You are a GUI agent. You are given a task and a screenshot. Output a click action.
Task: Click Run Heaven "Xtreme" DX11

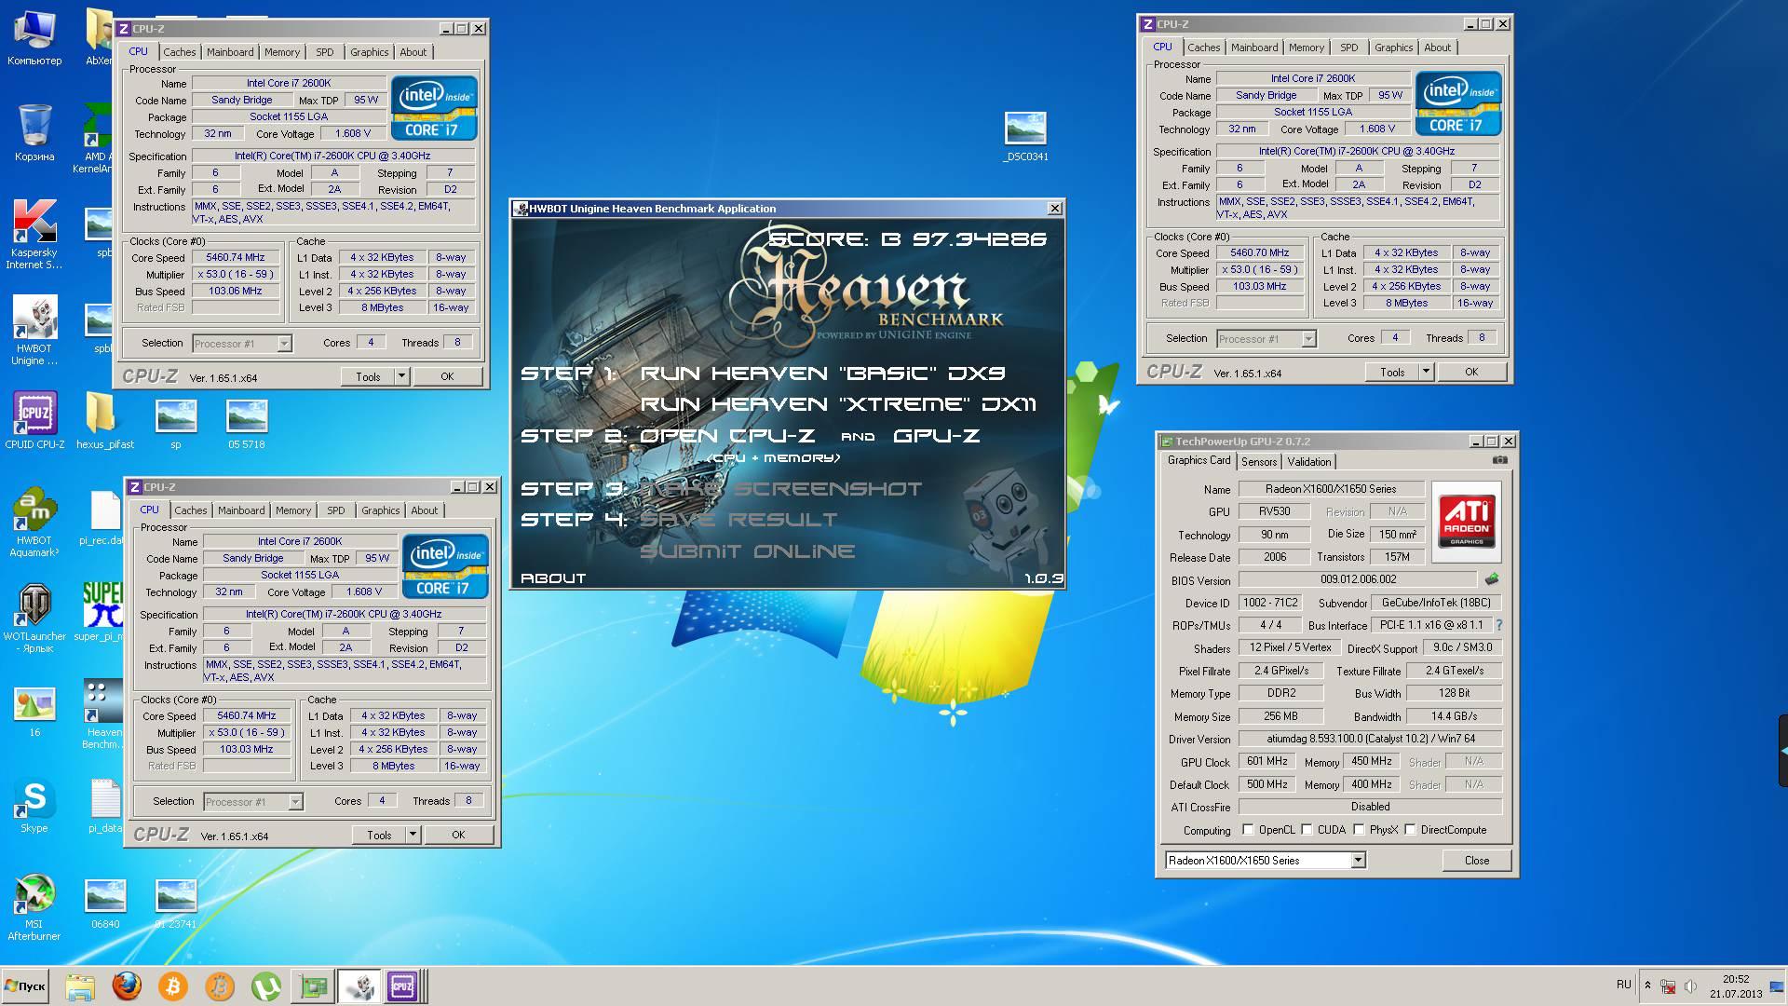pos(838,404)
